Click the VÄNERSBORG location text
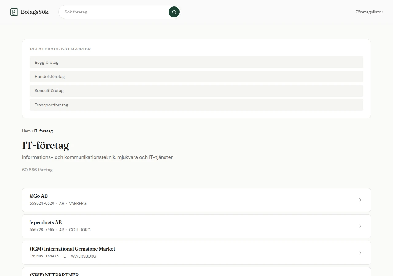Image resolution: width=393 pixels, height=276 pixels. pos(84,256)
